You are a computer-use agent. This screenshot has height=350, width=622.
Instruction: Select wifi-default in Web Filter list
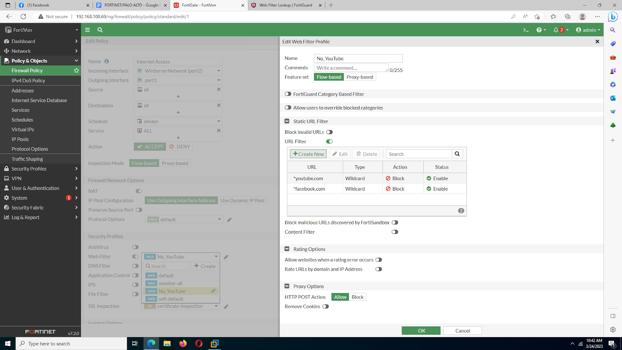pos(180,299)
